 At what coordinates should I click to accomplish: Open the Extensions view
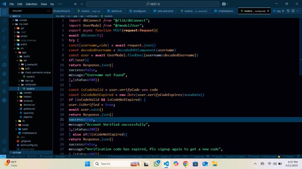click(x=5, y=47)
